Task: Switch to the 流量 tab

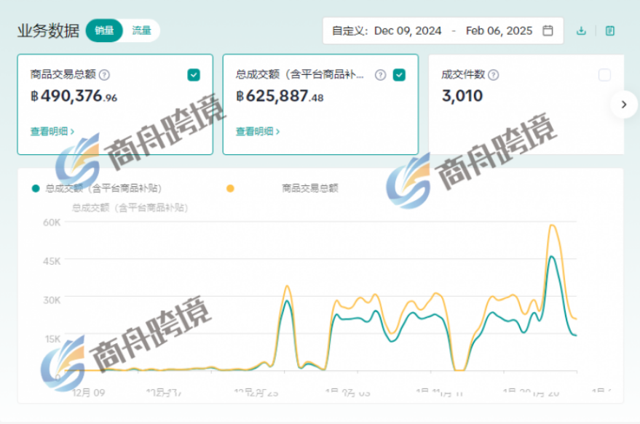Action: point(141,31)
